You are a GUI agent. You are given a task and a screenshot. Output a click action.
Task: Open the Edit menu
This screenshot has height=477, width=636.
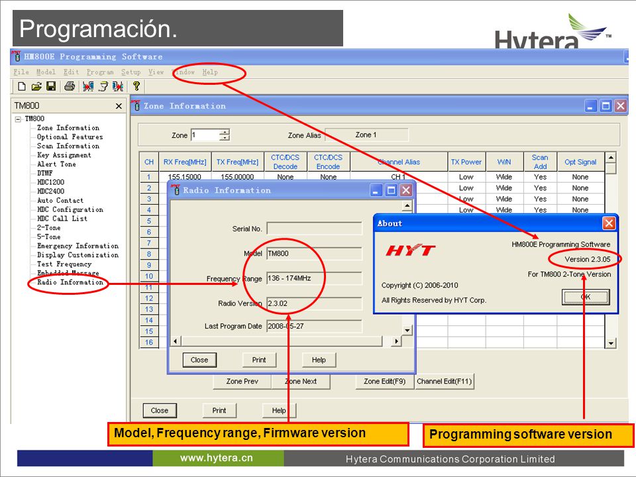71,72
